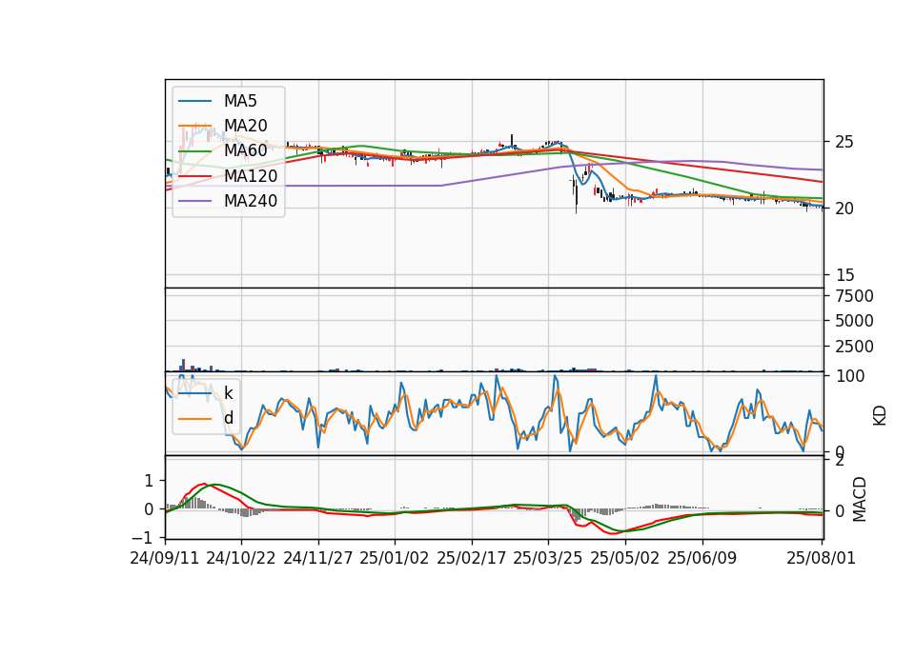Click the price axis value 25
This screenshot has width=915, height=657.
point(844,142)
